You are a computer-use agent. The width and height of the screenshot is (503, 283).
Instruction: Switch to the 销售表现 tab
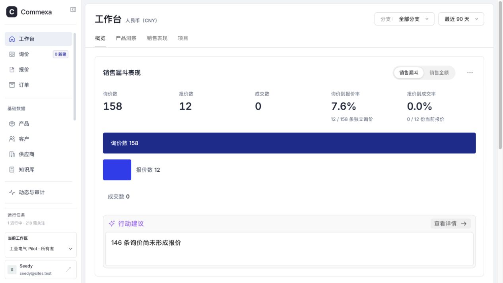[157, 38]
